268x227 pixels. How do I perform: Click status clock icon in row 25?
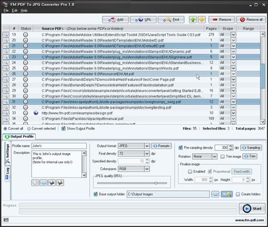point(26,68)
